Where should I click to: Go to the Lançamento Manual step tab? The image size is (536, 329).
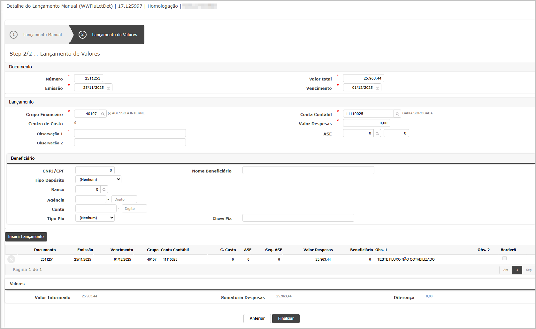tap(37, 34)
